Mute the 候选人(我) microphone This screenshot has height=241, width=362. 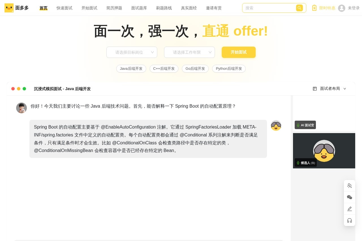click(298, 163)
